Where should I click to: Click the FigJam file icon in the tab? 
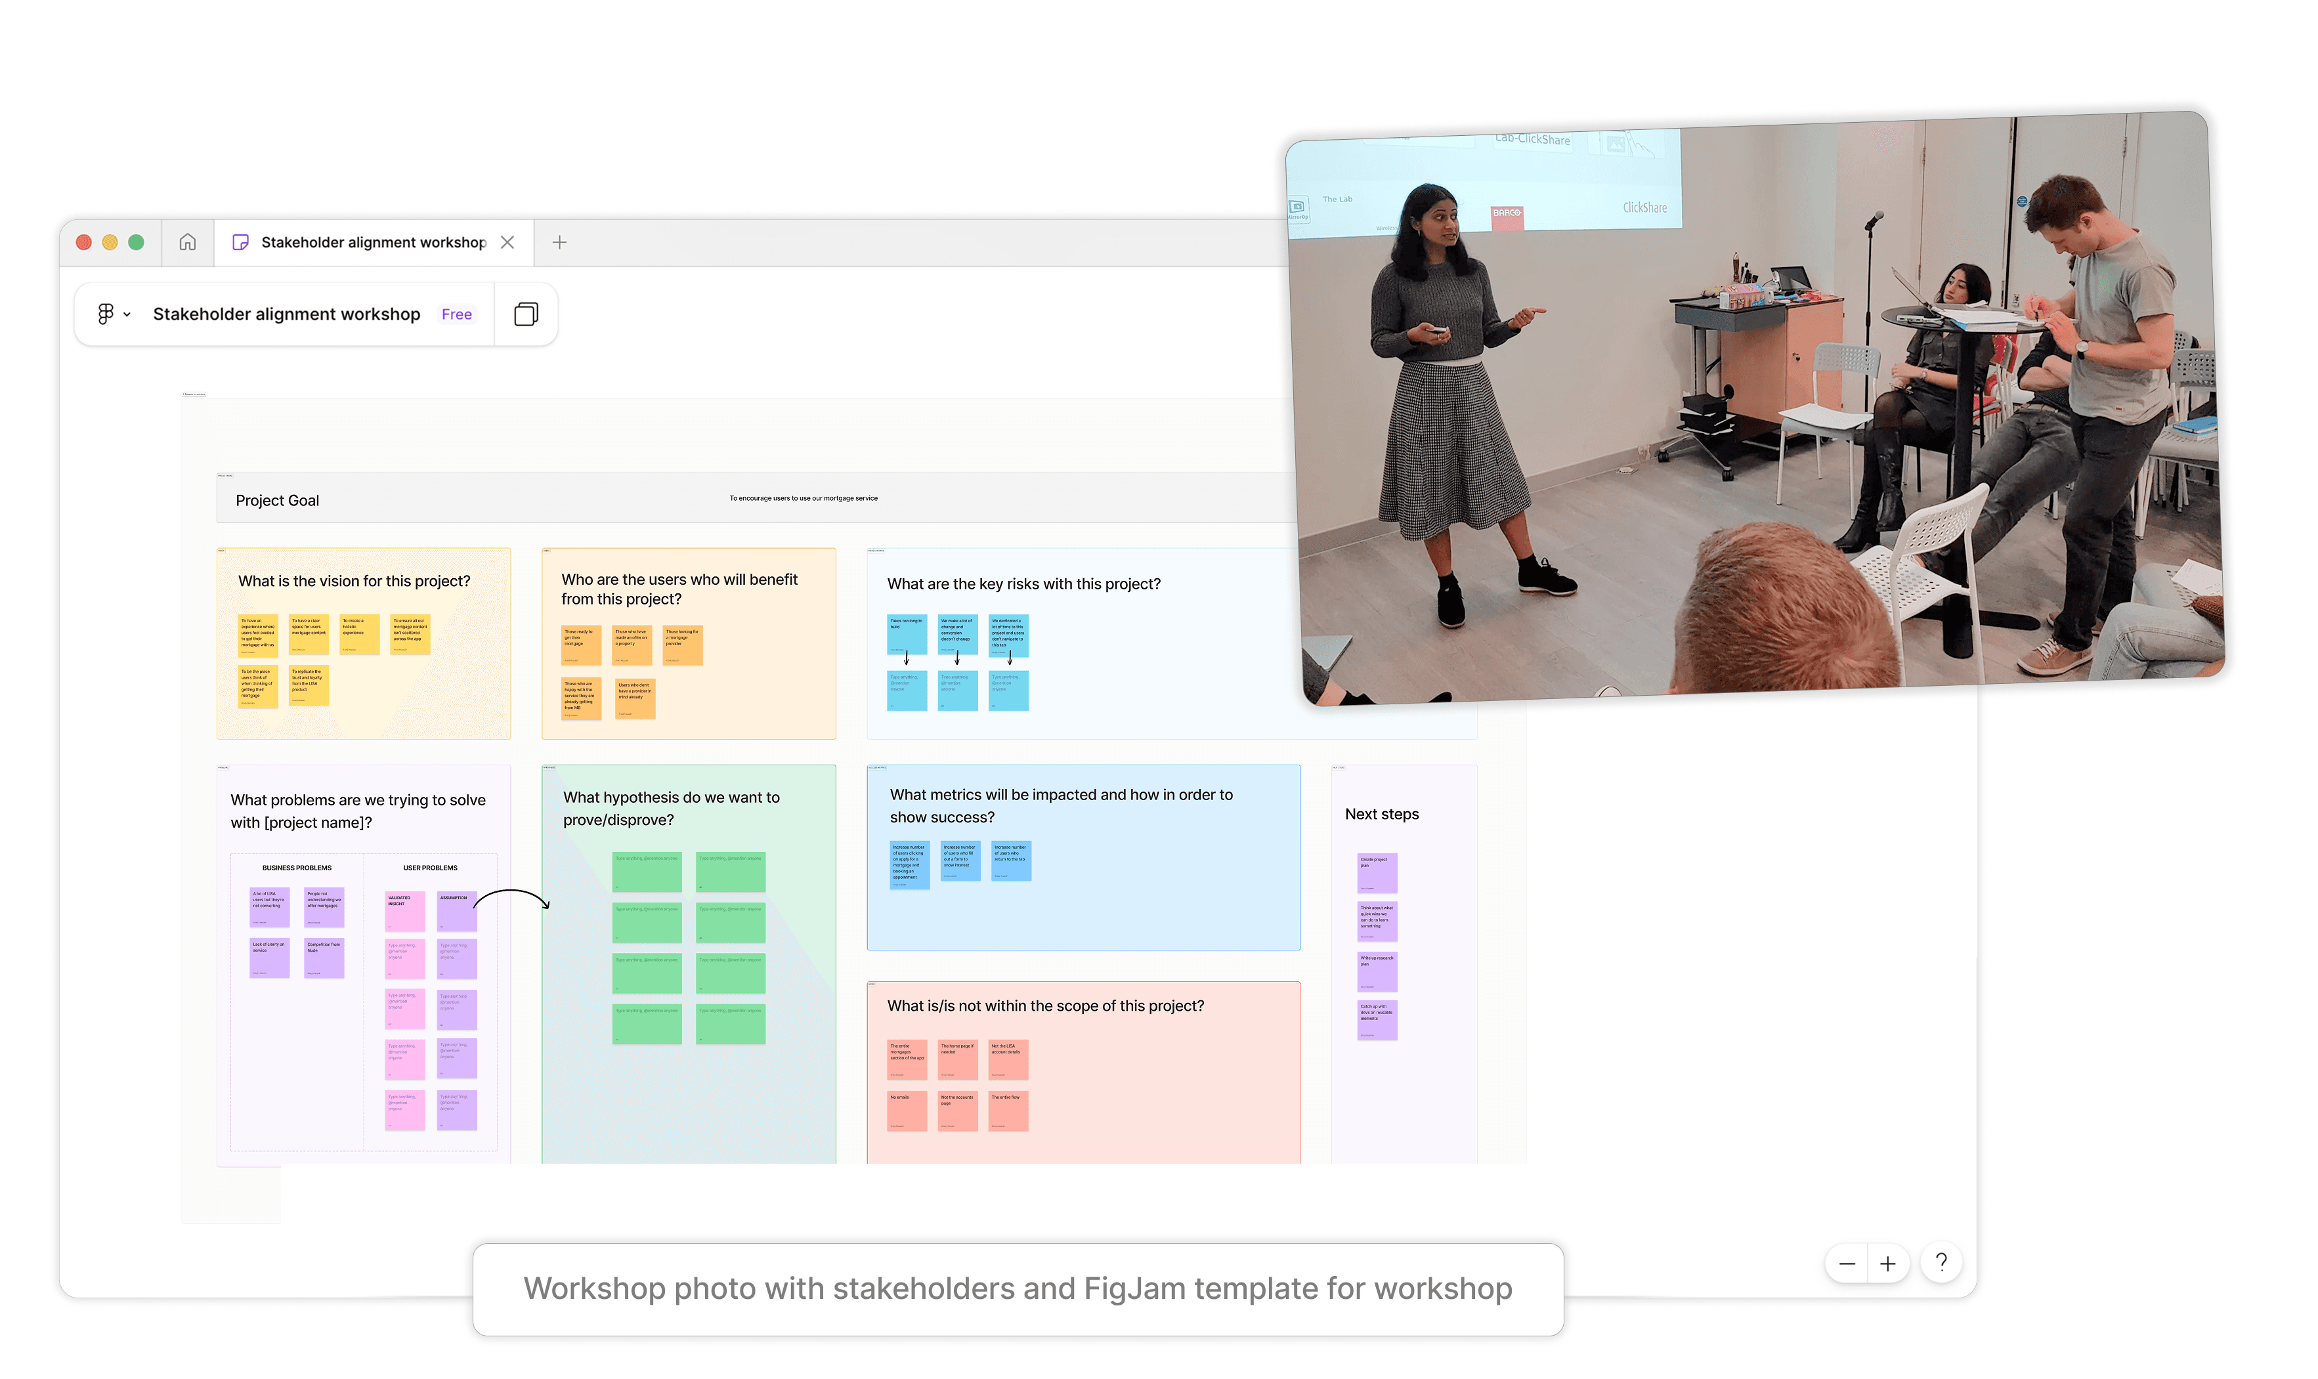click(241, 243)
